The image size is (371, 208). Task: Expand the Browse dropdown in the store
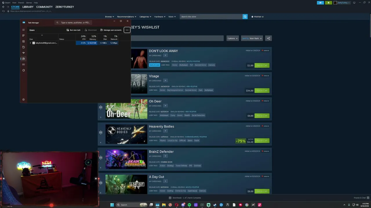pyautogui.click(x=109, y=17)
